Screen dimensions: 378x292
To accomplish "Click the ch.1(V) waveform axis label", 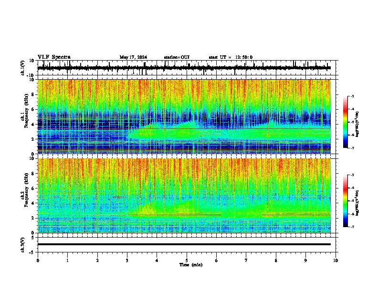I will [x=23, y=68].
